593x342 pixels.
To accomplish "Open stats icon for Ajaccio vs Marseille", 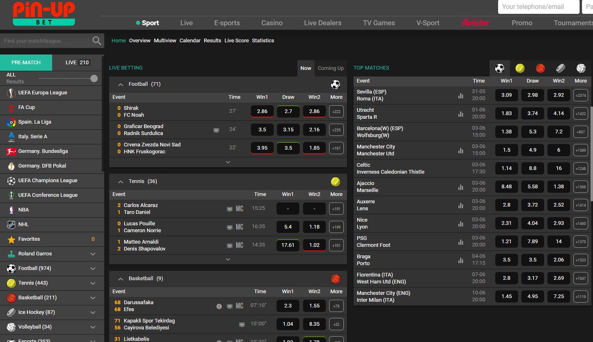I will pyautogui.click(x=461, y=187).
